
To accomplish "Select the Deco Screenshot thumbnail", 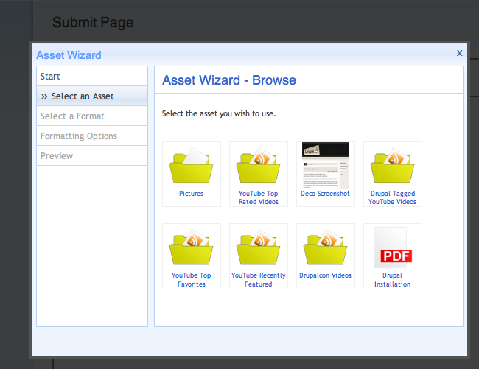I will (x=325, y=166).
